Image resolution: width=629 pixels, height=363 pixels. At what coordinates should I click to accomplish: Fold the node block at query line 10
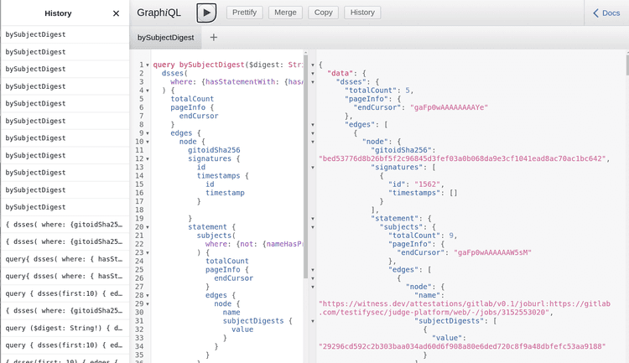coord(148,142)
